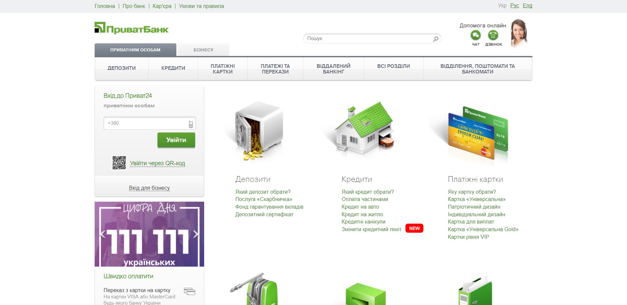Switch language to Eng
This screenshot has height=305, width=627.
tap(527, 6)
